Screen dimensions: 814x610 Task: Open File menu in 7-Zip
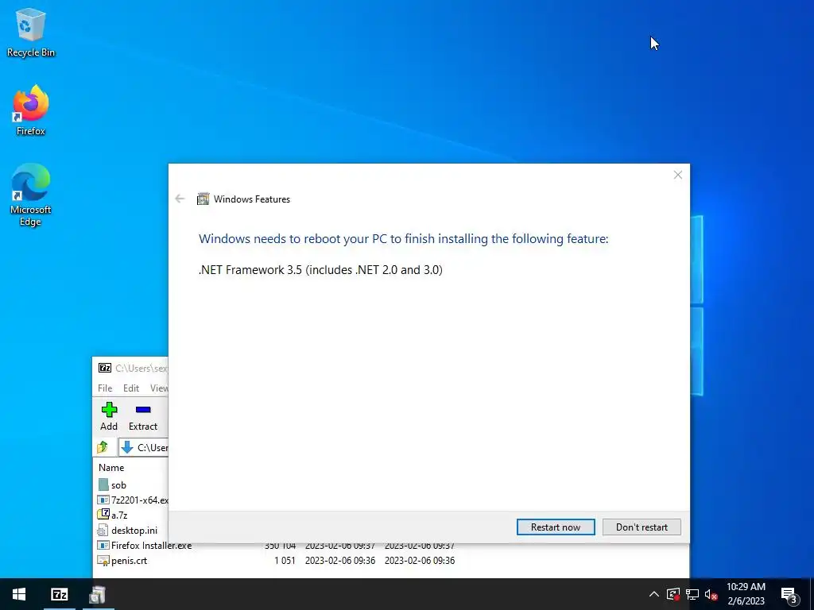[x=105, y=388]
